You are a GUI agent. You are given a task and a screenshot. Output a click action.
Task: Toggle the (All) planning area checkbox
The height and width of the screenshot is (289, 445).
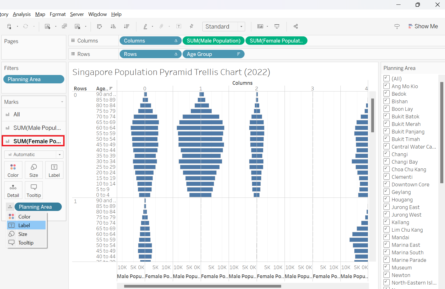pos(387,79)
